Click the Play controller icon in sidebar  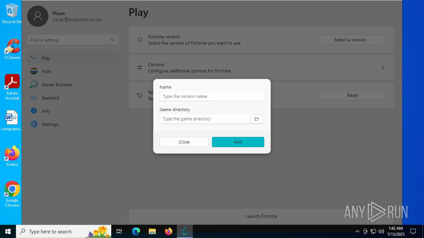(33, 58)
